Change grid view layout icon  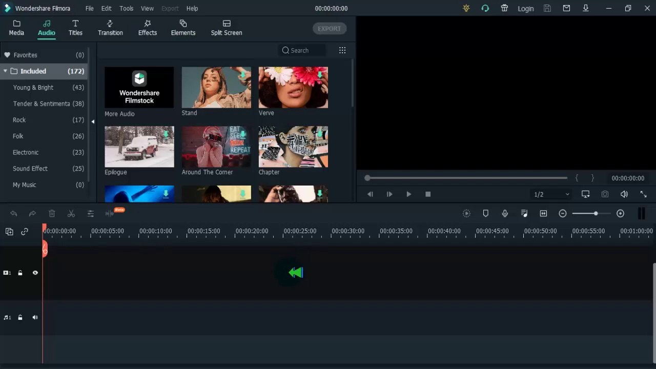coord(342,50)
